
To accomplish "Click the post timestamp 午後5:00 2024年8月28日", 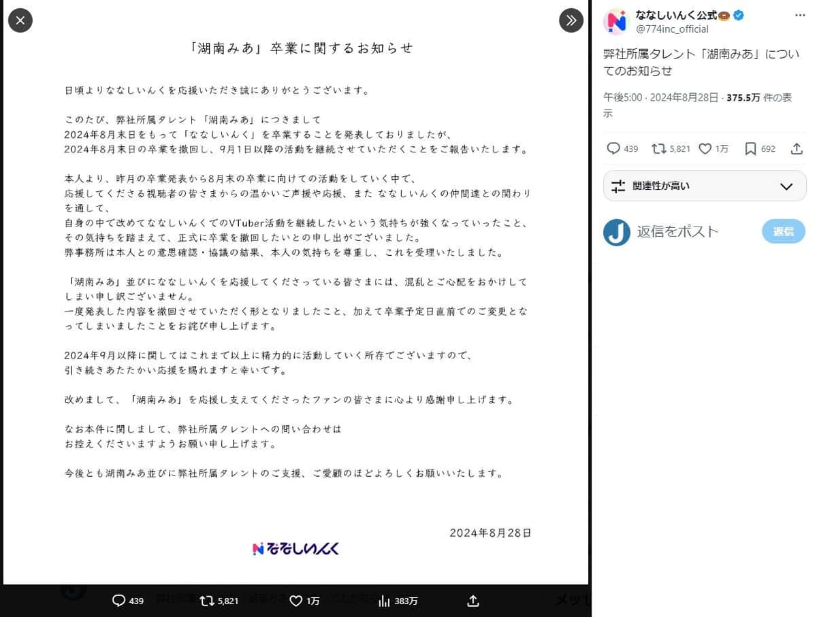I will point(660,97).
